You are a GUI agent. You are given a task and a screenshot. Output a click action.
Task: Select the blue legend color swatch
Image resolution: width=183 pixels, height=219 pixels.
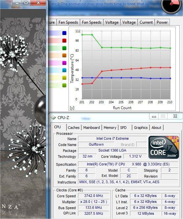point(64,33)
